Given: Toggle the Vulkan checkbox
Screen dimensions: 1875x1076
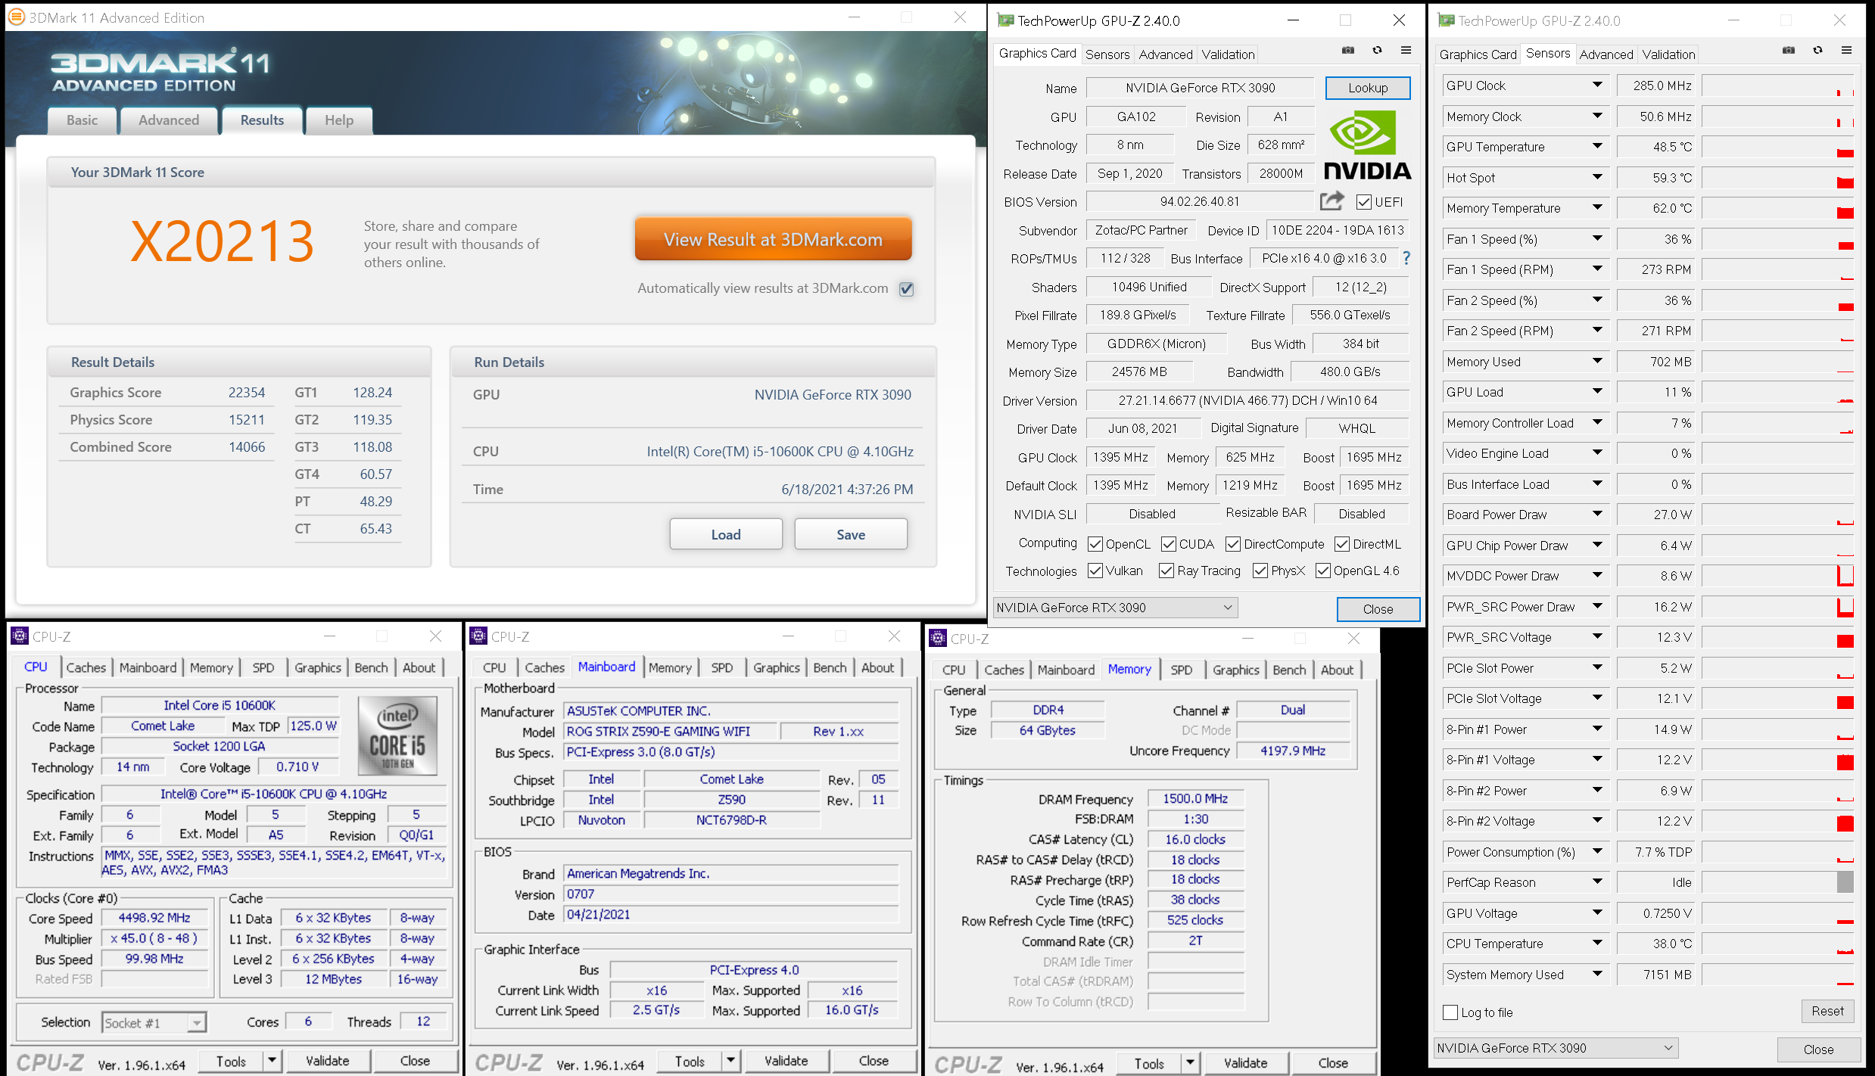Looking at the screenshot, I should (x=1095, y=571).
